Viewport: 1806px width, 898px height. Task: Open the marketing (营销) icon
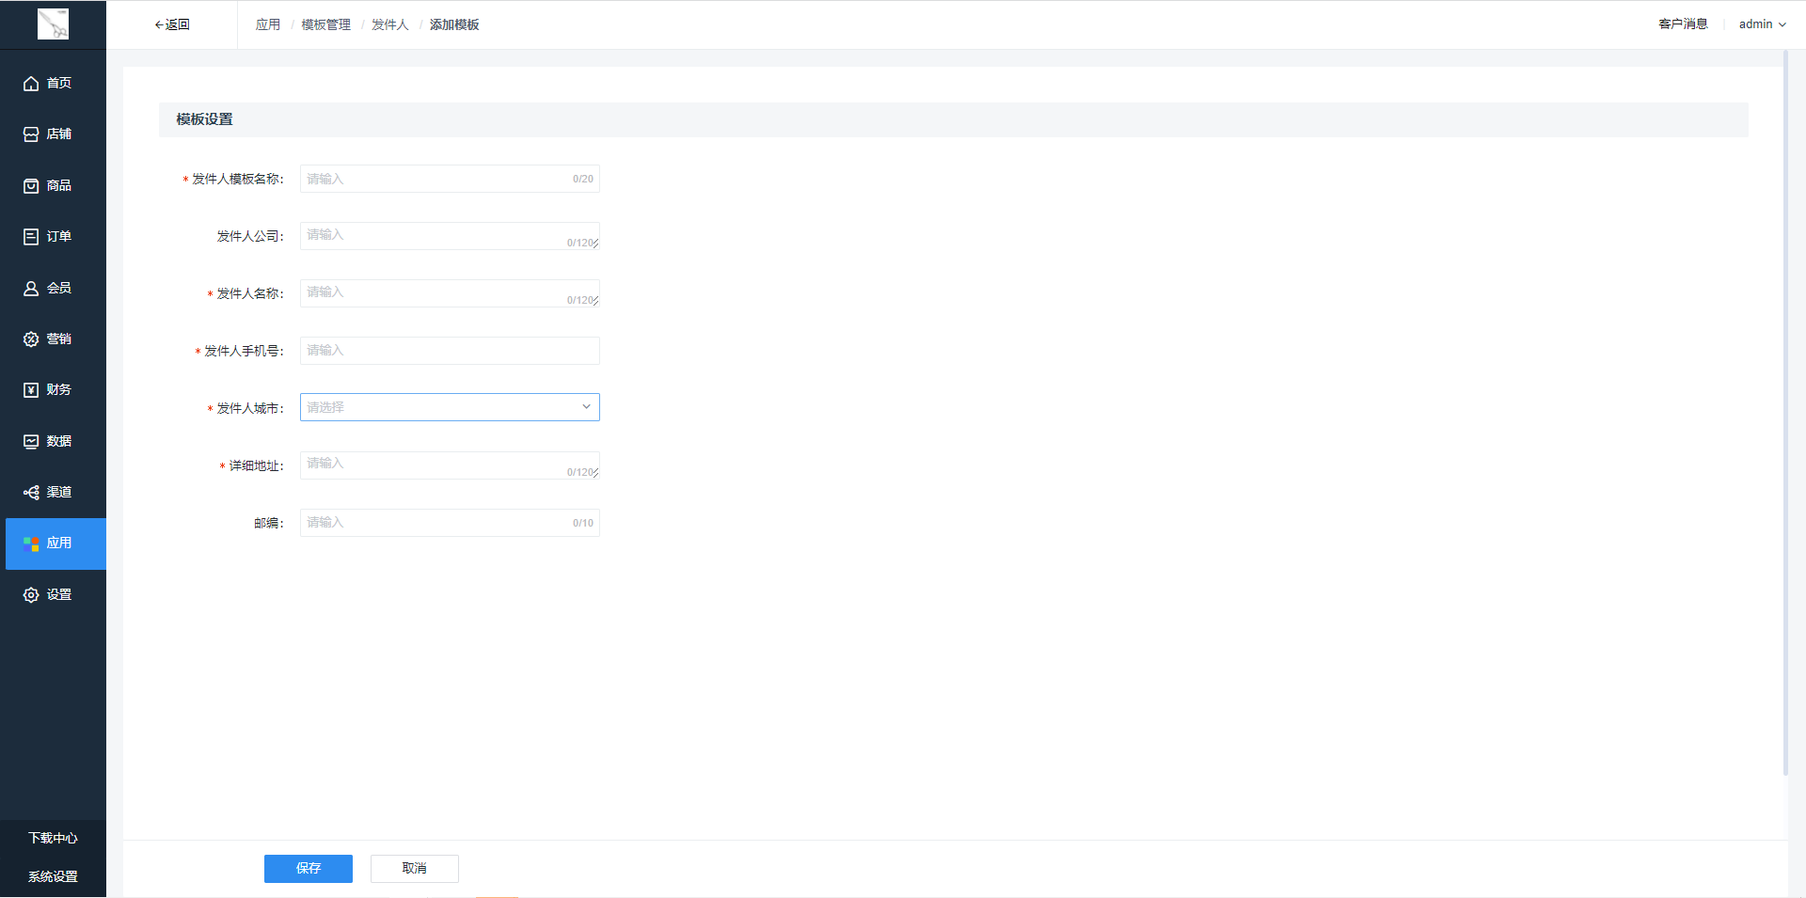(31, 339)
